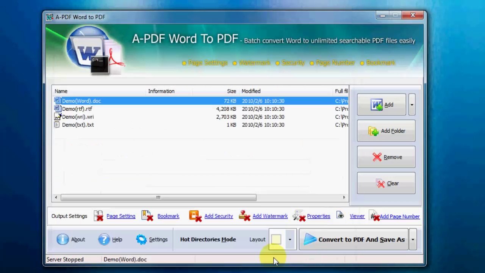
Task: Click the Remove button
Action: (x=386, y=157)
